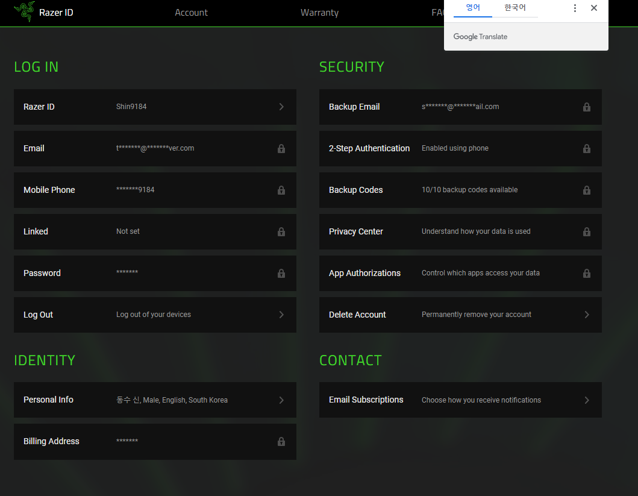
Task: Open the Backup Email label
Action: pos(354,107)
